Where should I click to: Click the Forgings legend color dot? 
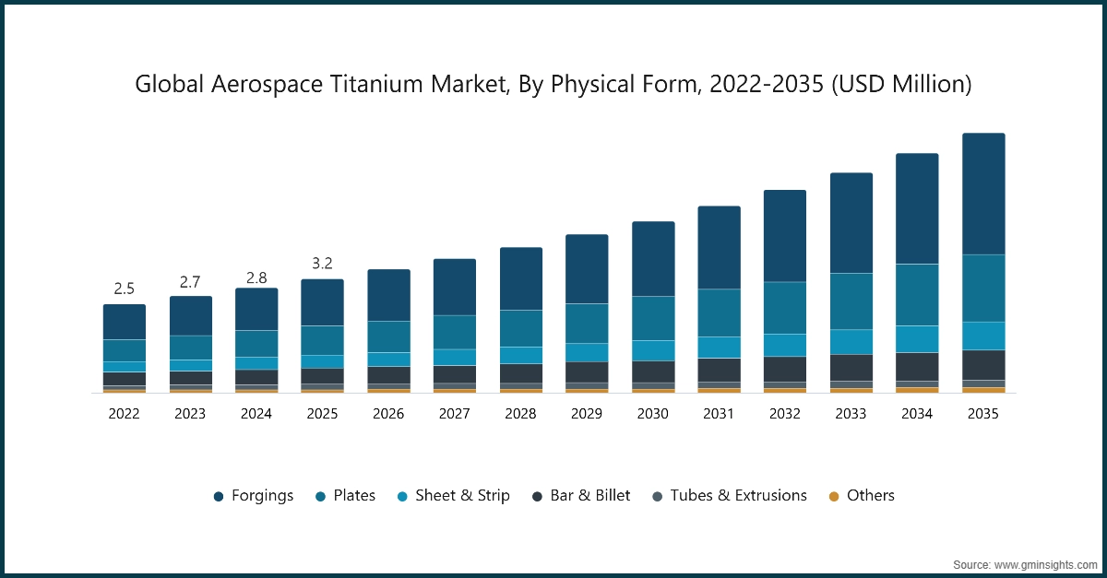coord(219,496)
